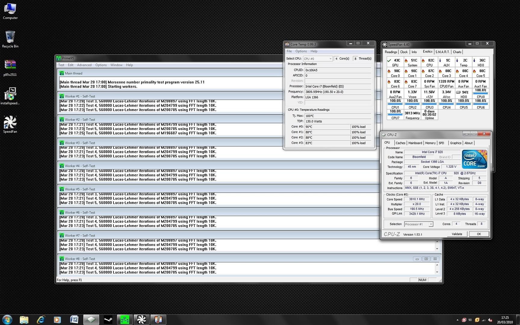
Task: Open the p95v2511 archive icon
Action: tap(10, 67)
